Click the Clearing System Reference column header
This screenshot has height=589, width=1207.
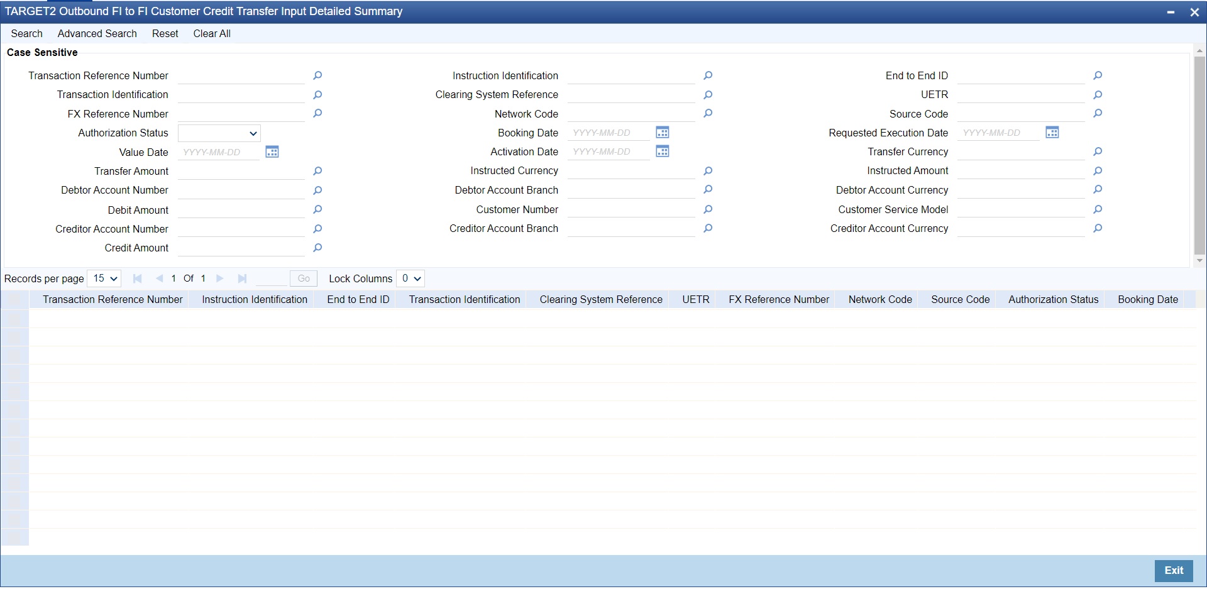[x=601, y=300]
